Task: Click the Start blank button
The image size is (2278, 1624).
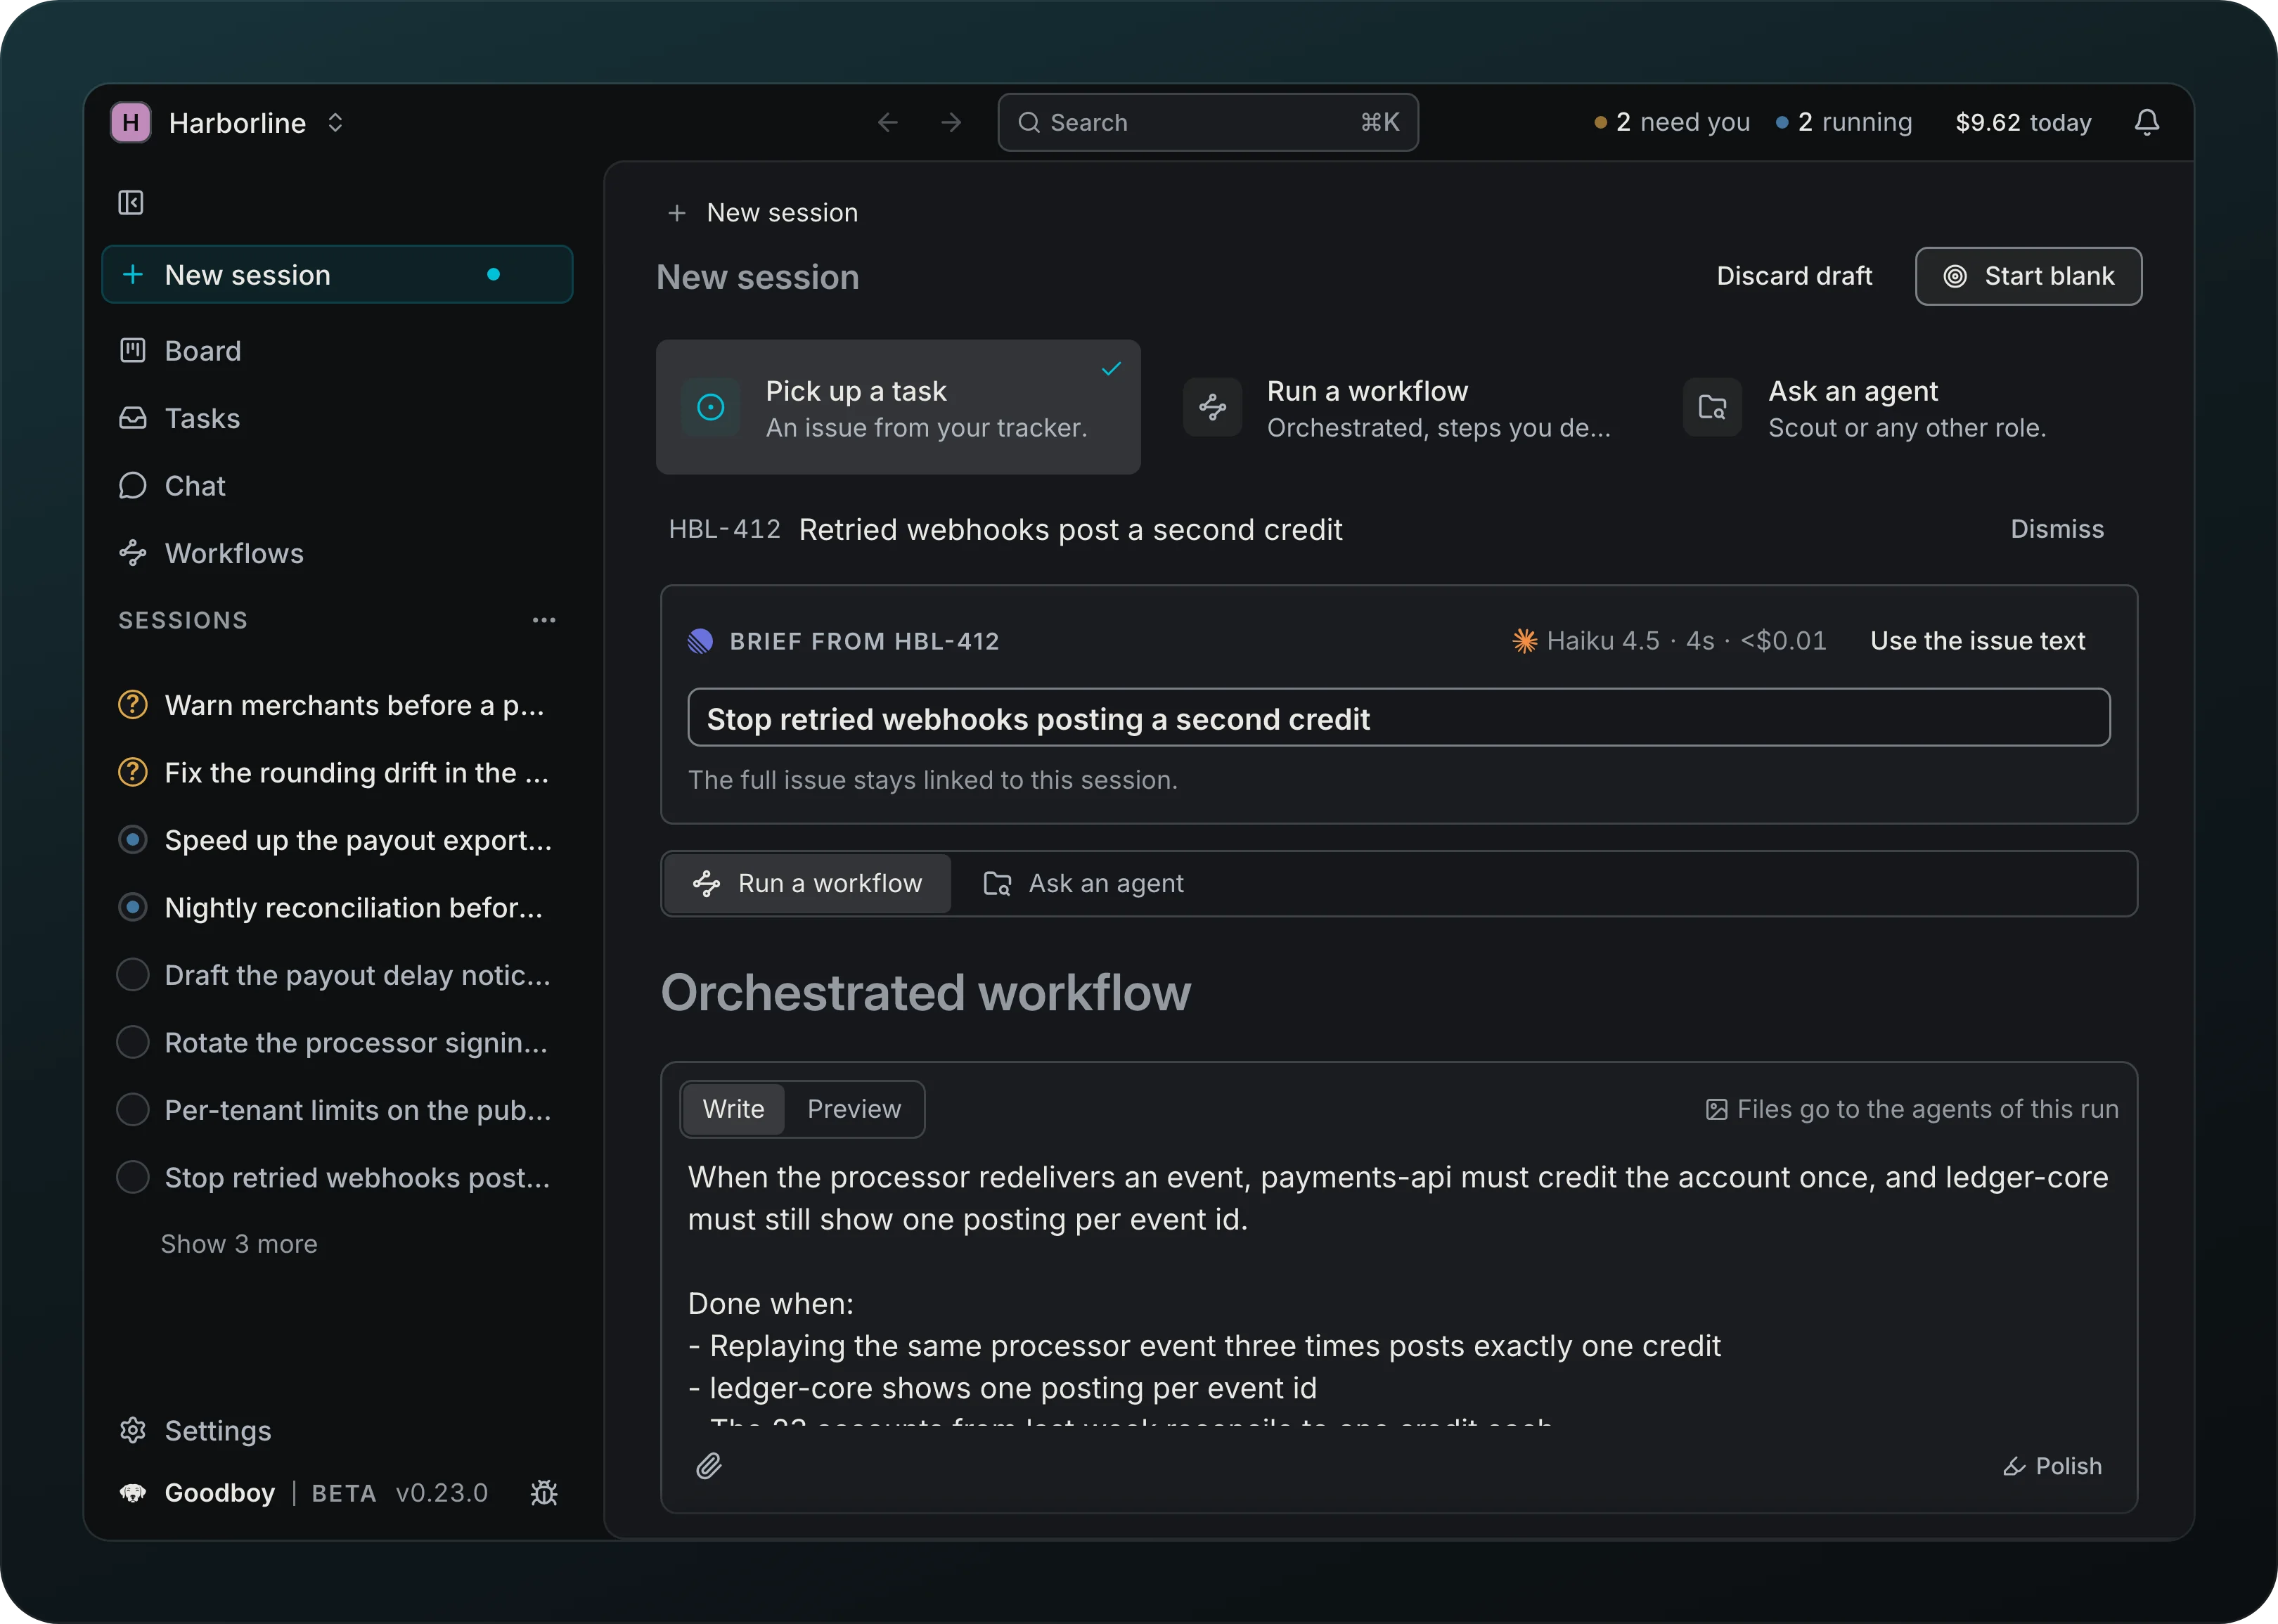Action: coord(2028,276)
